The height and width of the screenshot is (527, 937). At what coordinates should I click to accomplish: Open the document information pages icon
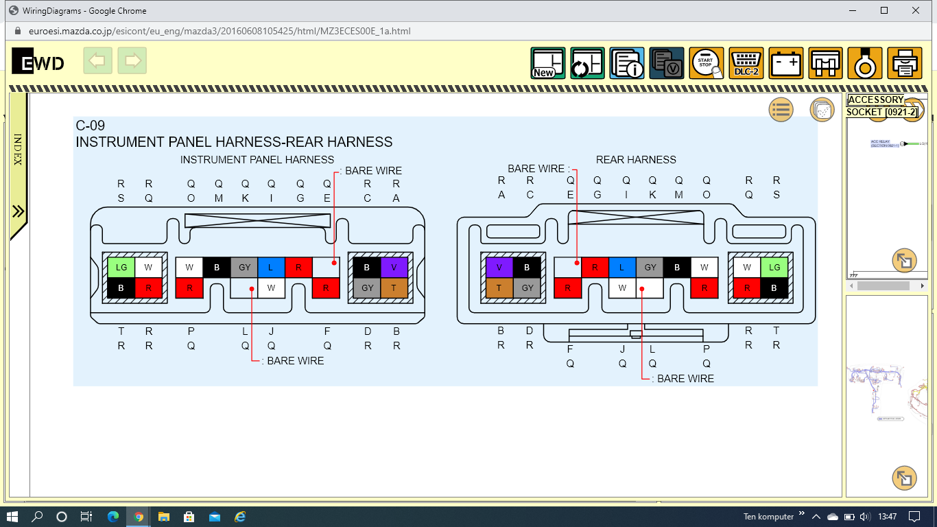(627, 64)
